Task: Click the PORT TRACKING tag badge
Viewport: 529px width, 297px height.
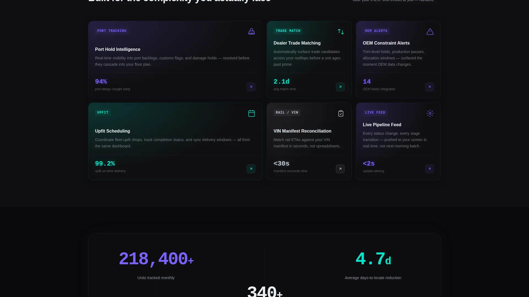Action: (112, 31)
